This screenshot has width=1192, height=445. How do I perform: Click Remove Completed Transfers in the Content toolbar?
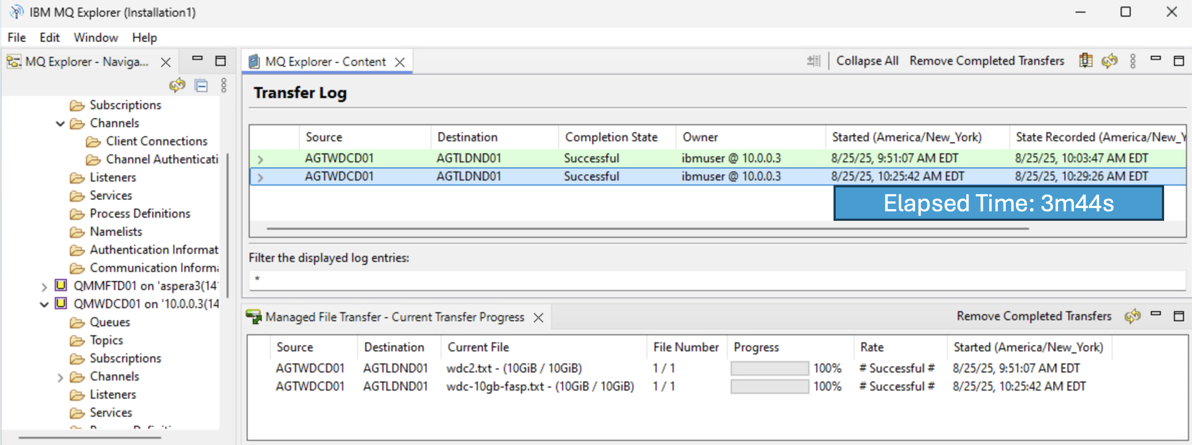click(987, 61)
